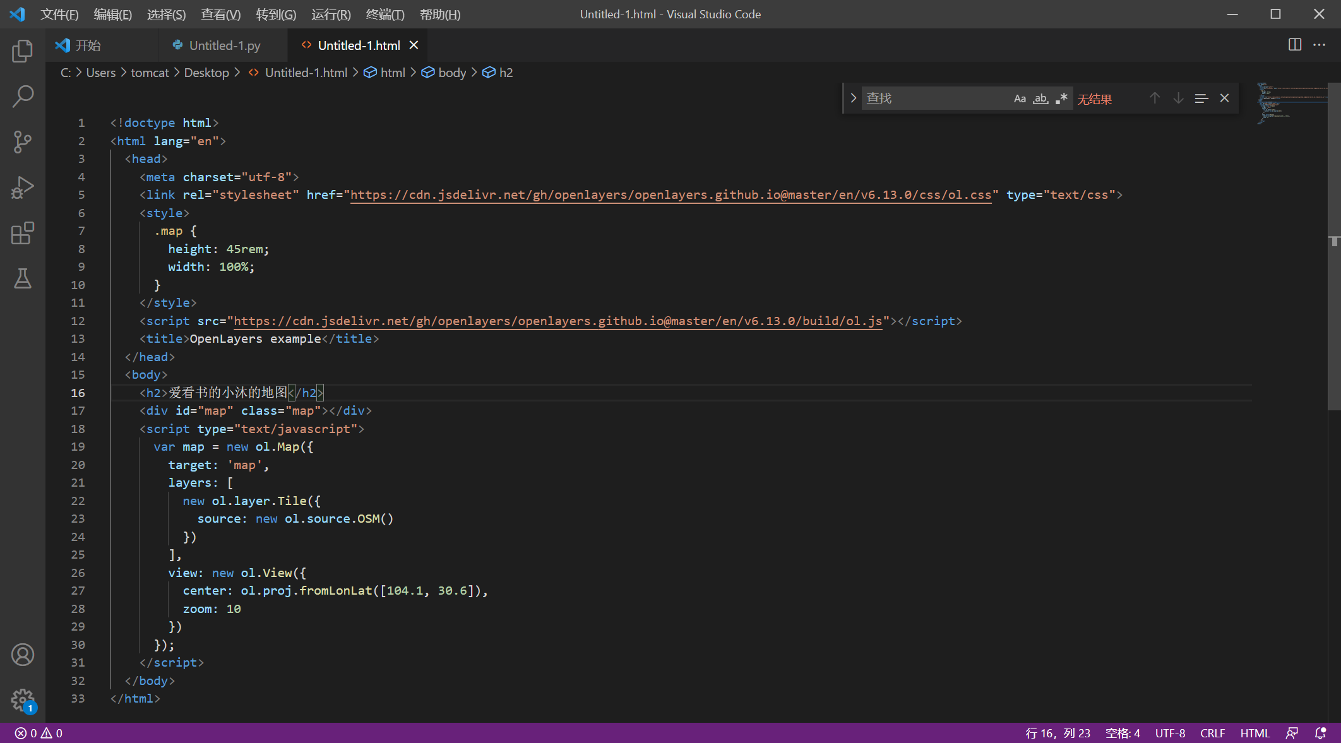The image size is (1341, 743).
Task: Go to next match arrow in find
Action: (1178, 98)
